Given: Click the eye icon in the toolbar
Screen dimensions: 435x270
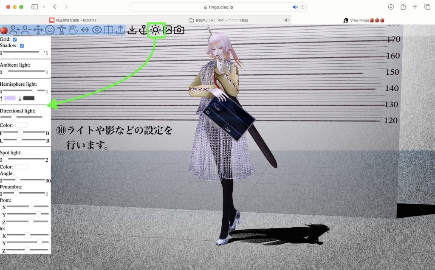Looking at the screenshot, I should click(97, 30).
